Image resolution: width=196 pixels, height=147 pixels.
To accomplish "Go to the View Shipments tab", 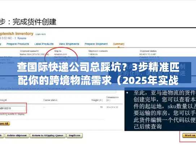I will click(x=69, y=44).
